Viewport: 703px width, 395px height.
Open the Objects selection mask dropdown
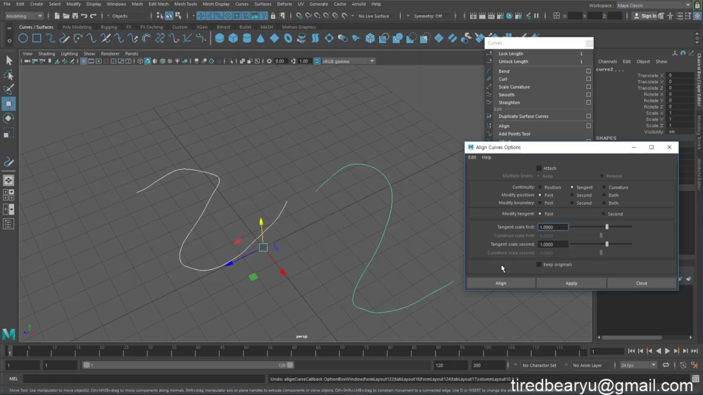(130, 16)
